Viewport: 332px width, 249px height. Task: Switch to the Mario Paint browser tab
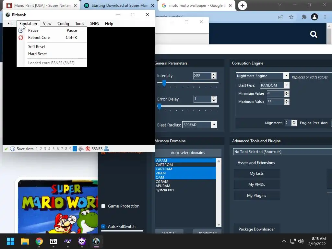(x=41, y=6)
